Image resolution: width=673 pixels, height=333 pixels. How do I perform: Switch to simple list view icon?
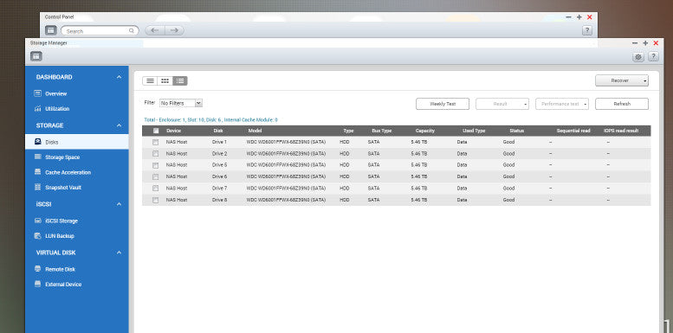[x=150, y=80]
